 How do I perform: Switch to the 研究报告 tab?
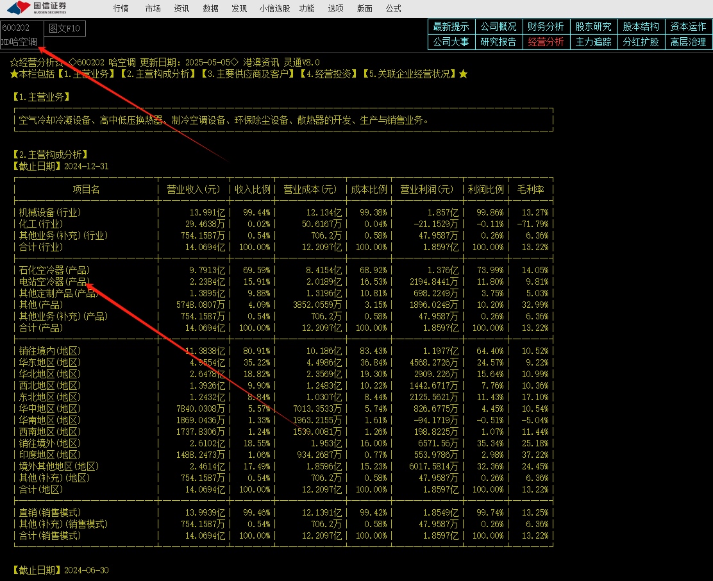click(x=498, y=42)
